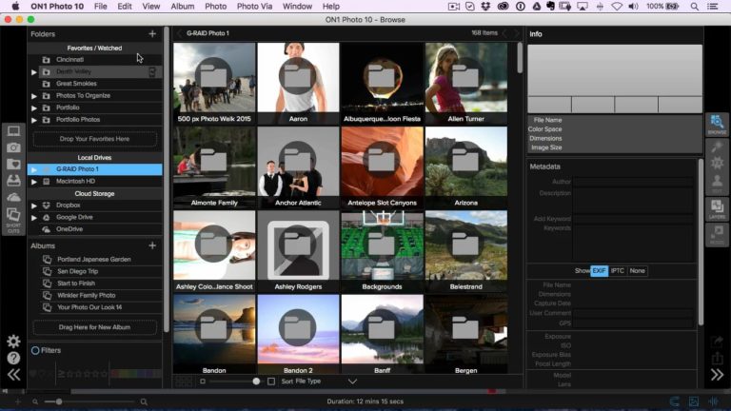Screen dimensions: 731x411
Task: Open the File menu
Action: [100, 7]
